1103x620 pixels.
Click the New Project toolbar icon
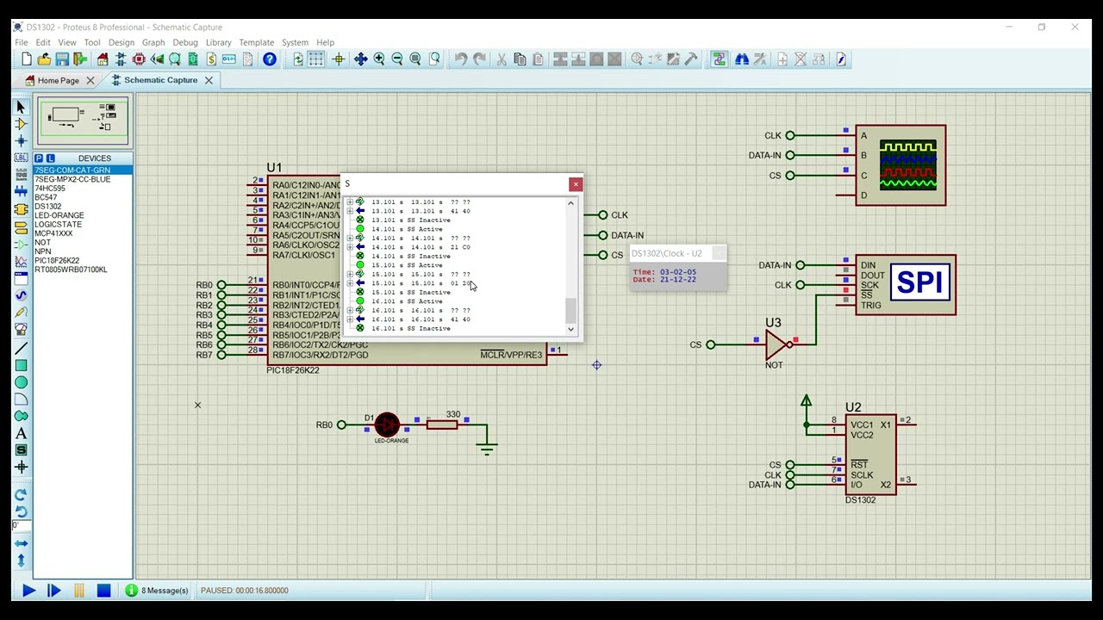pyautogui.click(x=27, y=59)
